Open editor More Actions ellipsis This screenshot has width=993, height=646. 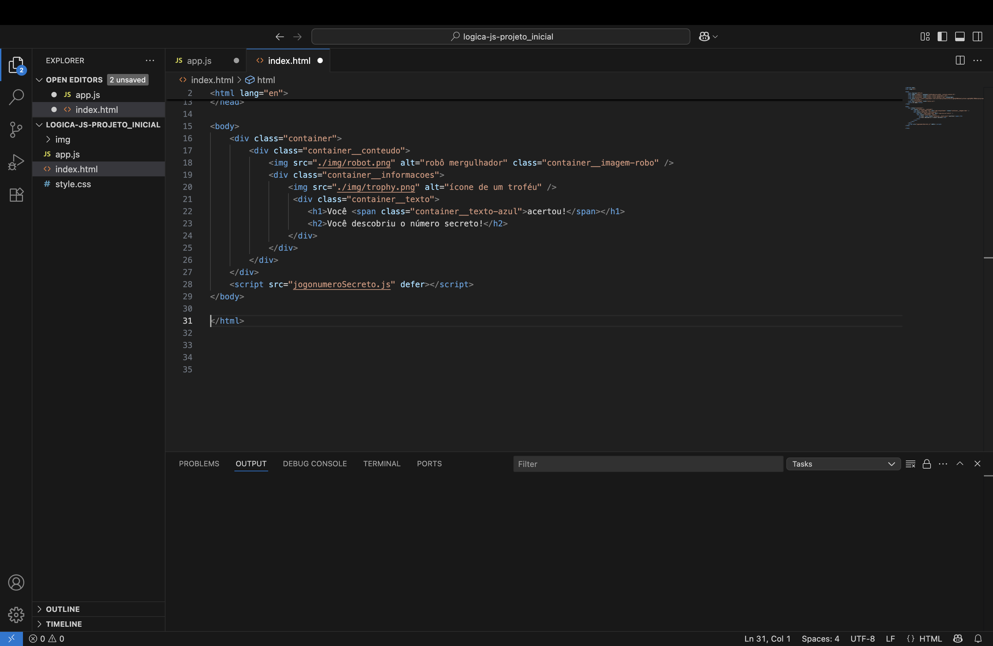click(977, 60)
